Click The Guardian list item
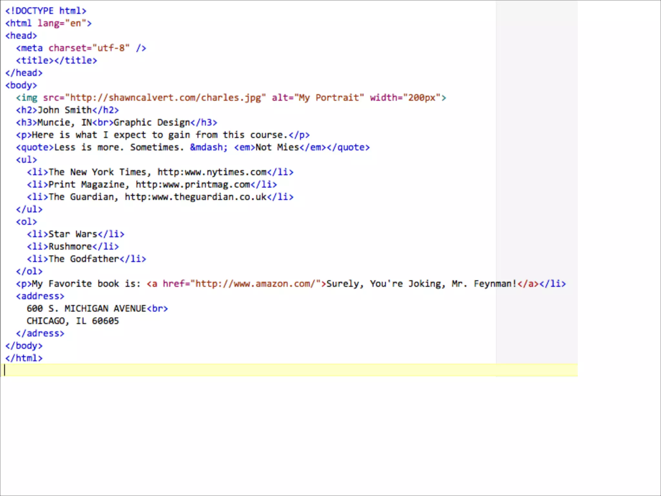The height and width of the screenshot is (496, 661). [x=160, y=197]
